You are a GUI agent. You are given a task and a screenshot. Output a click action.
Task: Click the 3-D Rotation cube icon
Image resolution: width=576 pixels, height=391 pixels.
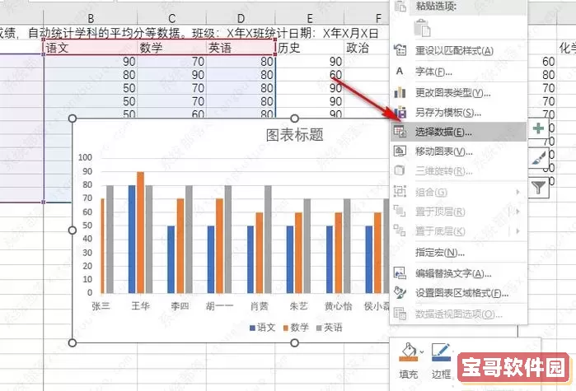coord(400,170)
